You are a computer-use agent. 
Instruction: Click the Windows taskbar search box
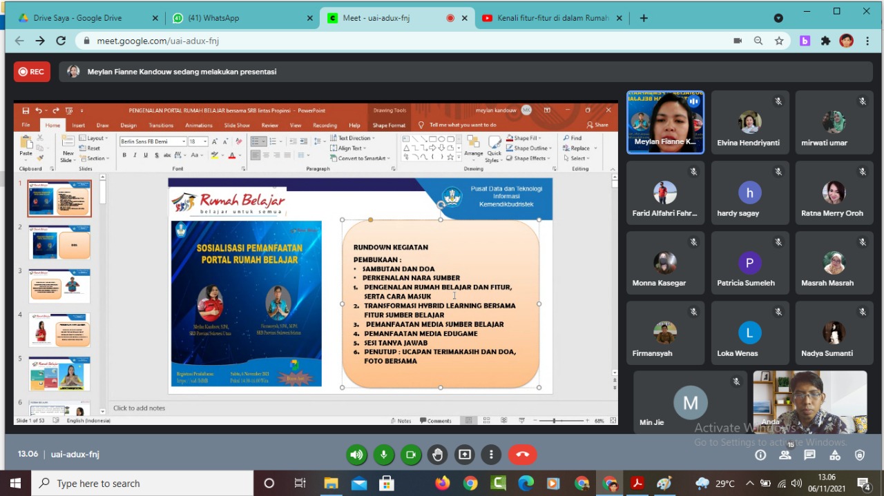[144, 484]
